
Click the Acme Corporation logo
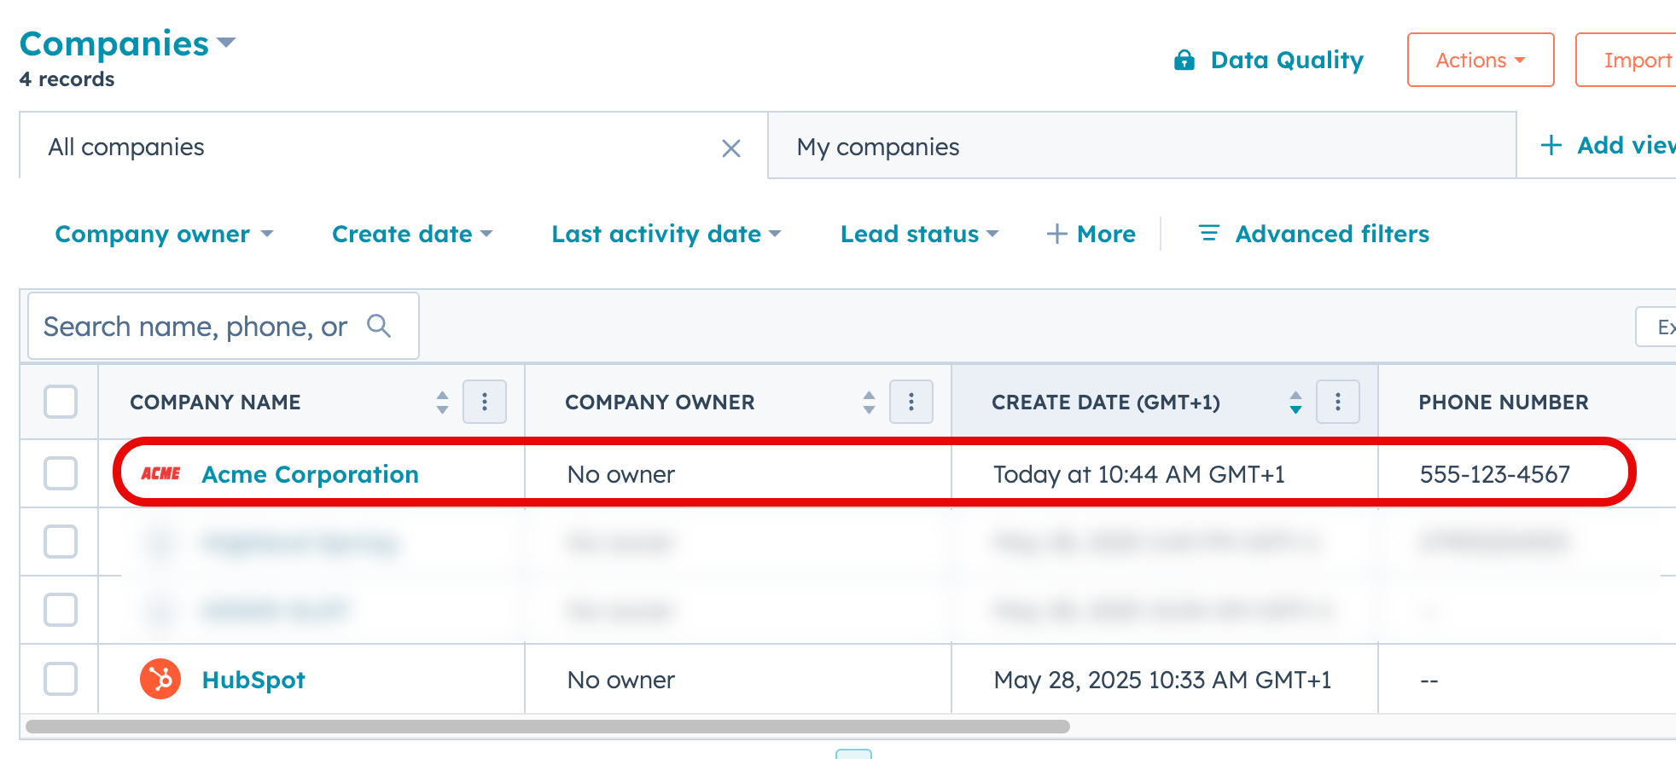(160, 473)
